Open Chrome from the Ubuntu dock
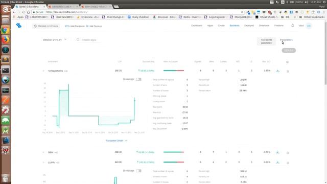Viewport: 327px width, 184px height. 6,30
